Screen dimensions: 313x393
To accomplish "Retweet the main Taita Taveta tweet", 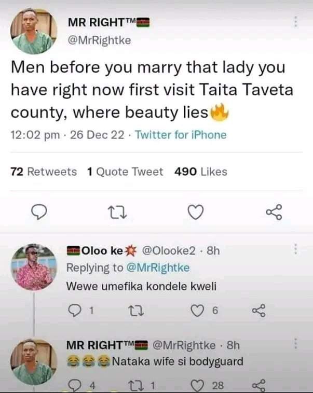I will (x=117, y=212).
